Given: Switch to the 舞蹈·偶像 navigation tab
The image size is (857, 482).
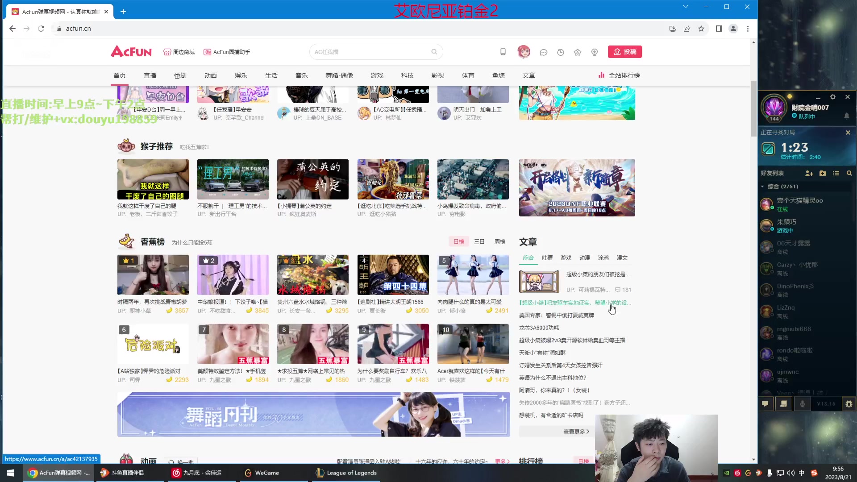Looking at the screenshot, I should tap(339, 75).
